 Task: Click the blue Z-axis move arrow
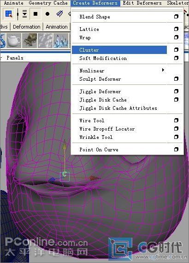pos(52,180)
